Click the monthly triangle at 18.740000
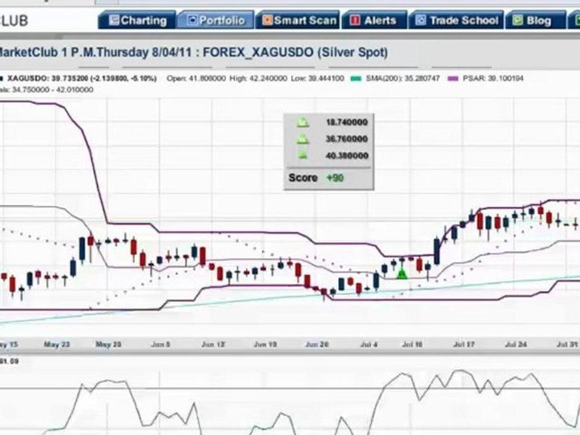Viewport: 580px width, 435px height. pyautogui.click(x=303, y=123)
